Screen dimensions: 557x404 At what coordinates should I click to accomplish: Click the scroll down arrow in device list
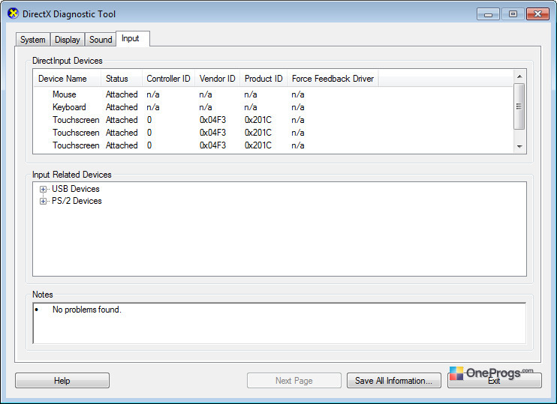519,146
